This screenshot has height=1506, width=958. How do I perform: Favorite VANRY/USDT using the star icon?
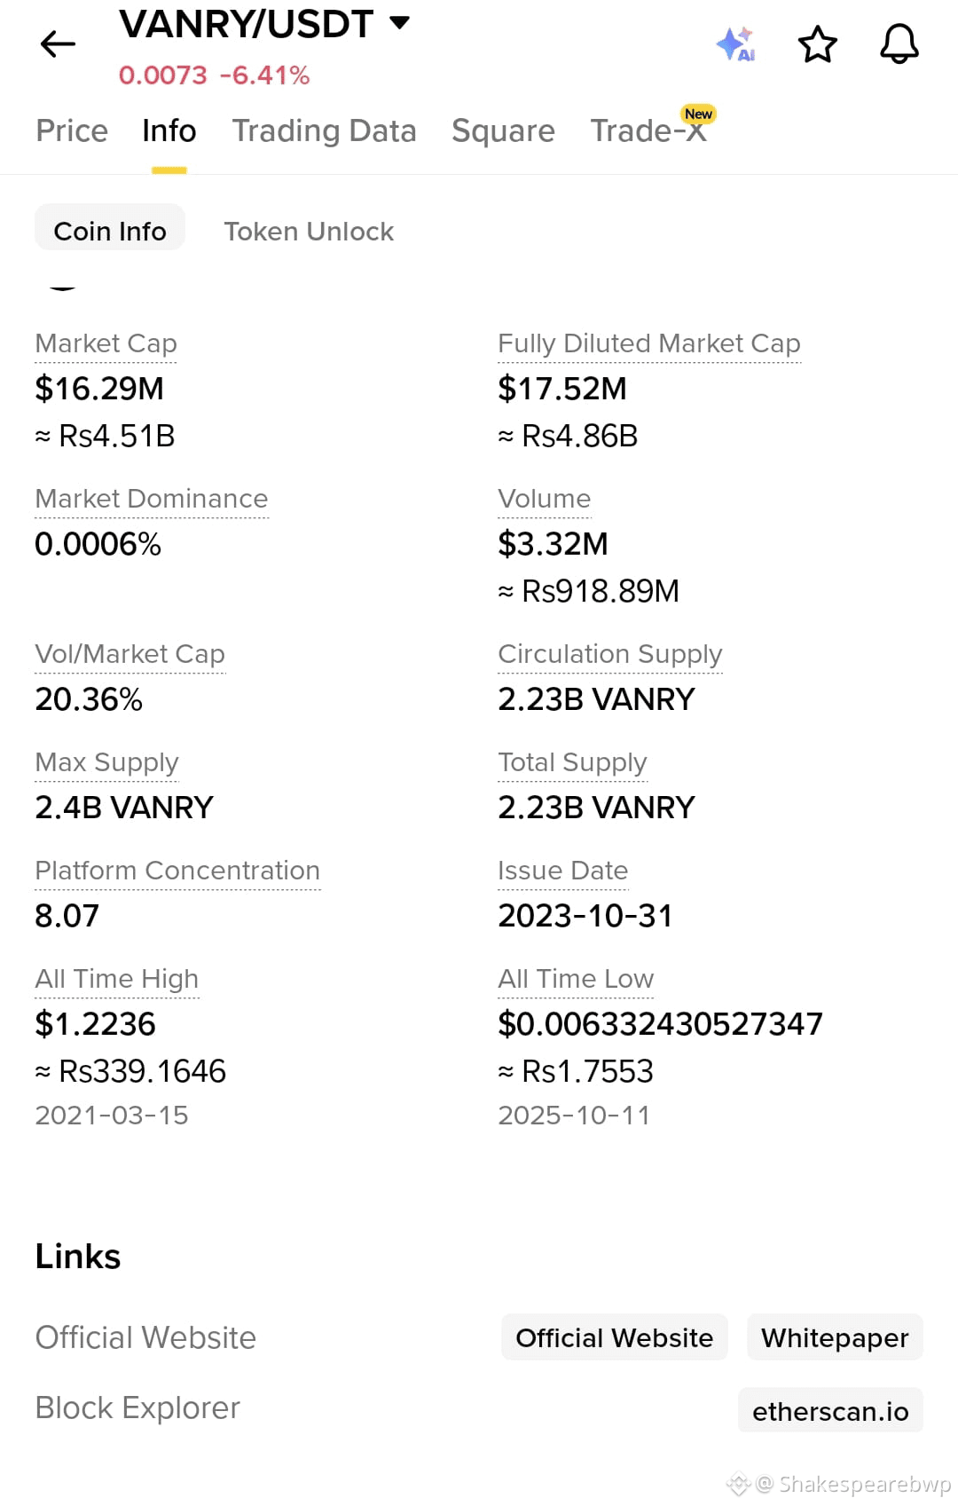pyautogui.click(x=816, y=43)
